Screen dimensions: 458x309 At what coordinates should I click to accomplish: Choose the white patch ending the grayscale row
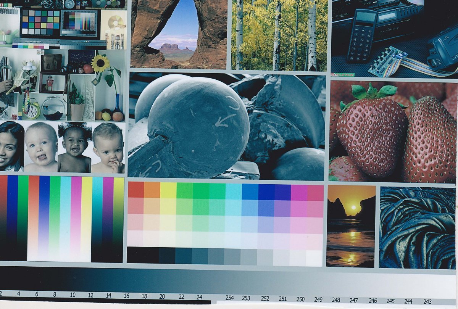pos(314,258)
